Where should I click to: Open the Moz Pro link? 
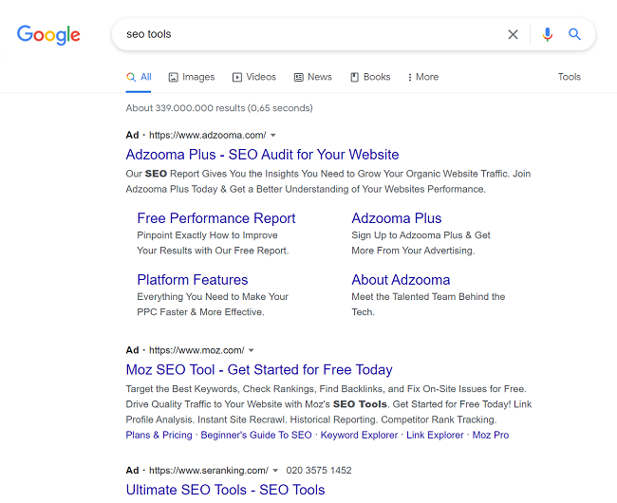(x=491, y=435)
